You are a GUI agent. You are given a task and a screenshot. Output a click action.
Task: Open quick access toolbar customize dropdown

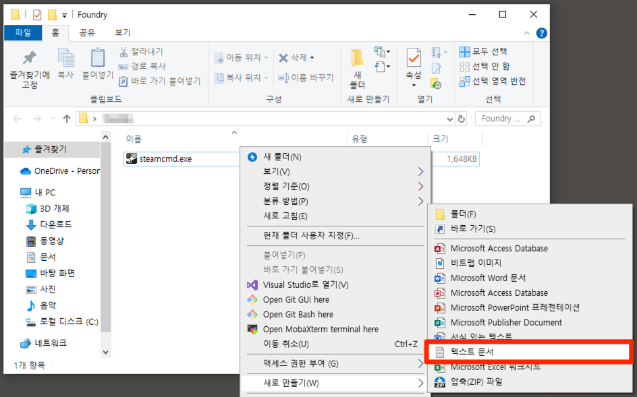point(64,16)
